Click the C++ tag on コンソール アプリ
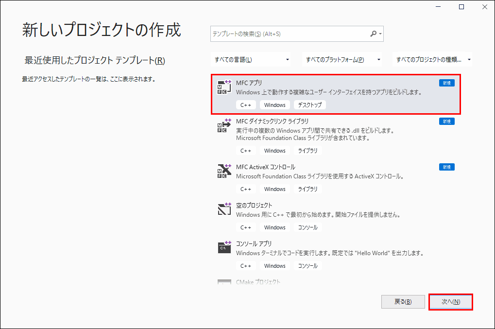The image size is (495, 329). (x=246, y=266)
